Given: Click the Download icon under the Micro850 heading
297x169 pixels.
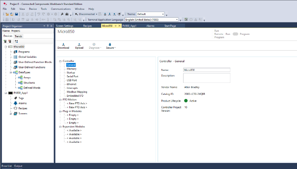Looking at the screenshot, I should 63,44.
